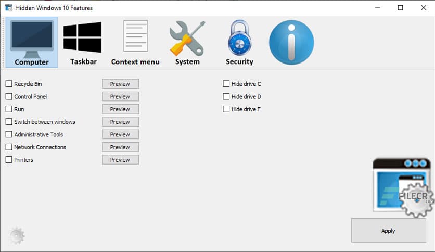
Task: Check the Printers option
Action: [9, 160]
